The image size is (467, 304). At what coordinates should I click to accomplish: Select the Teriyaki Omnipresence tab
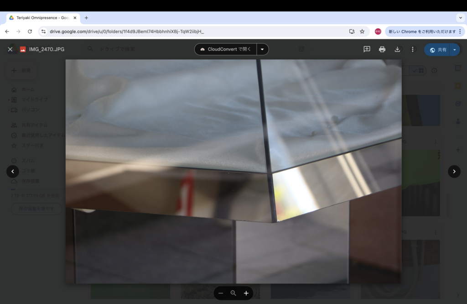pyautogui.click(x=43, y=18)
